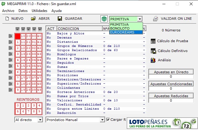Click the green globe lottery icon
This screenshot has height=130, width=198.
(x=104, y=19)
